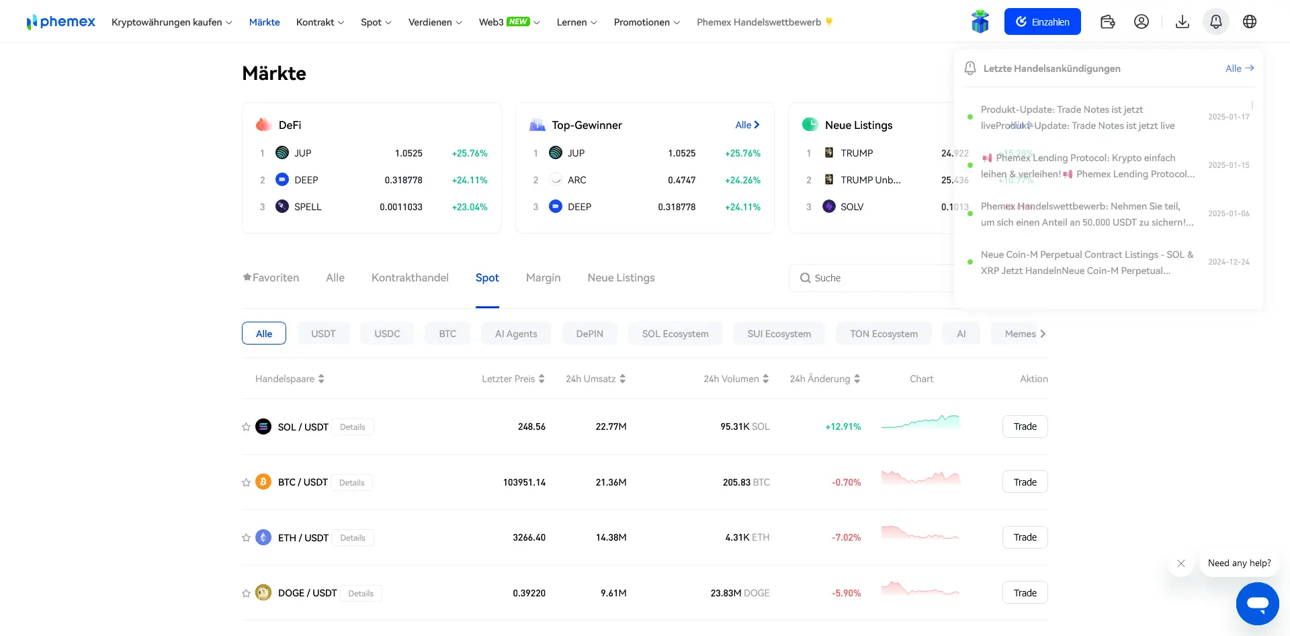Viewport: 1290px width, 636px height.
Task: Click TRUMP icon in Neue Listings
Action: [829, 153]
